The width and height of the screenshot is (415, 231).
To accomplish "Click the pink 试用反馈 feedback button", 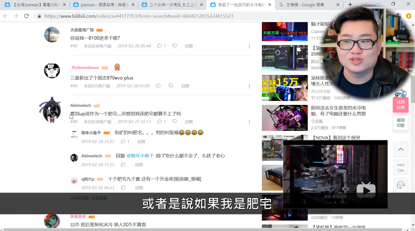I will [401, 105].
